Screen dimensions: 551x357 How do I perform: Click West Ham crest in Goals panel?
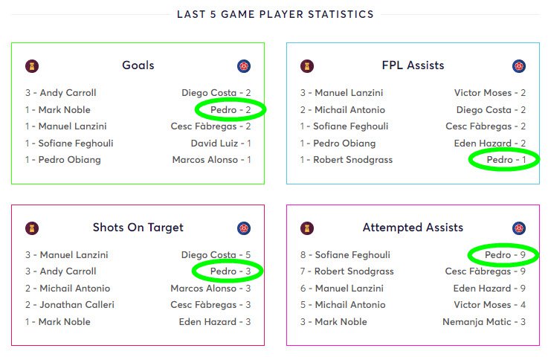pyautogui.click(x=32, y=66)
